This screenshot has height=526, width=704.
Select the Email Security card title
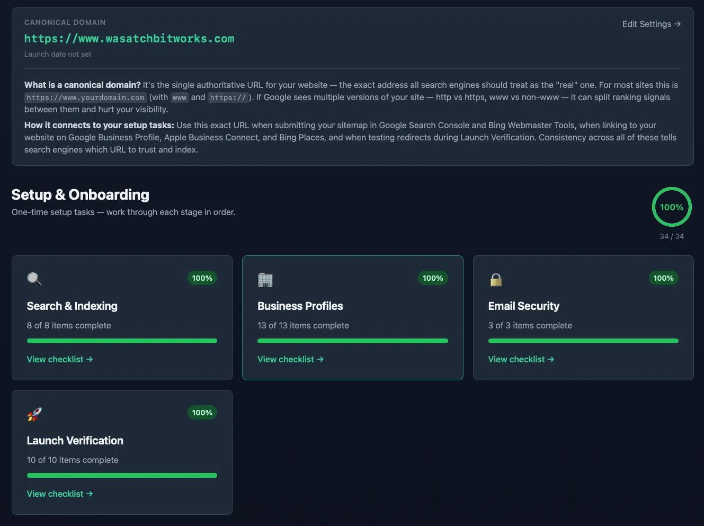tap(524, 306)
